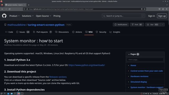Switch to the Insights tab
The width and height of the screenshot is (169, 95).
pyautogui.click(x=115, y=32)
